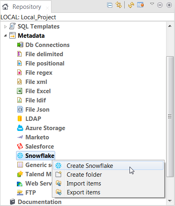Viewport: 175px width, 206px height.
Task: Expand the SQL Templates node
Action: [x=5, y=27]
